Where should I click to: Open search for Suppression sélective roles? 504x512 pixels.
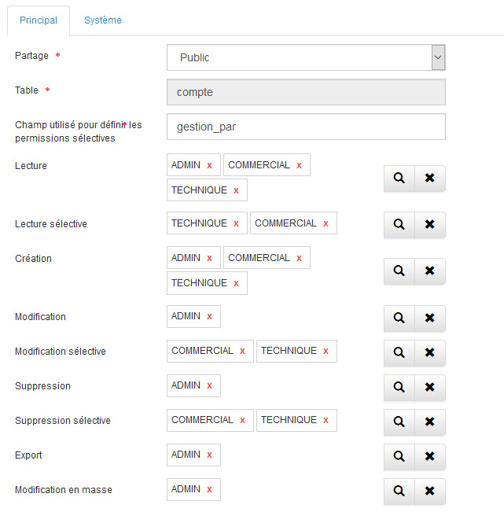(399, 422)
